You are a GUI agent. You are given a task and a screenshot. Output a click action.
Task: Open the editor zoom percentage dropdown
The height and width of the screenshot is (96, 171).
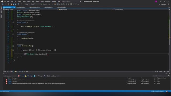pos(5,71)
